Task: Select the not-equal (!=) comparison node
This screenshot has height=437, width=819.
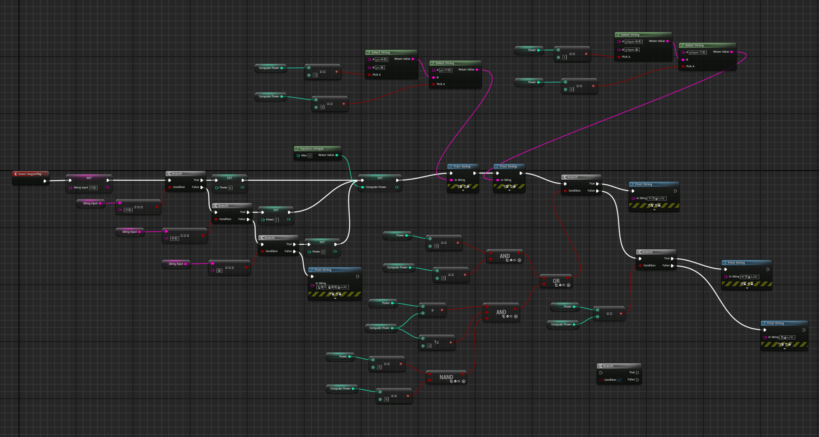Action: click(437, 342)
